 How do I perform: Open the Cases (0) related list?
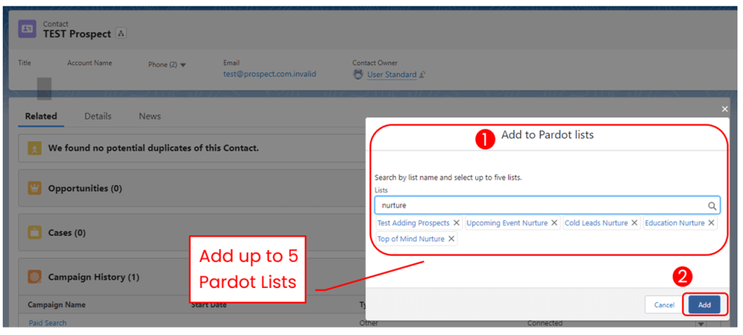67,233
